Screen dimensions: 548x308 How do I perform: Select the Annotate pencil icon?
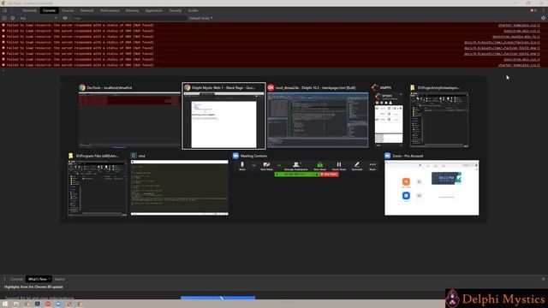357,165
